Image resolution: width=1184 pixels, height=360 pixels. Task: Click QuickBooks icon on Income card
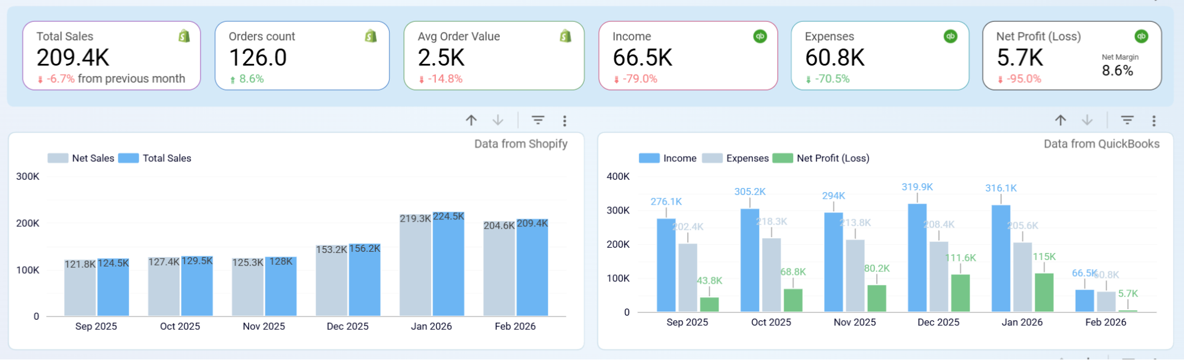pos(760,36)
